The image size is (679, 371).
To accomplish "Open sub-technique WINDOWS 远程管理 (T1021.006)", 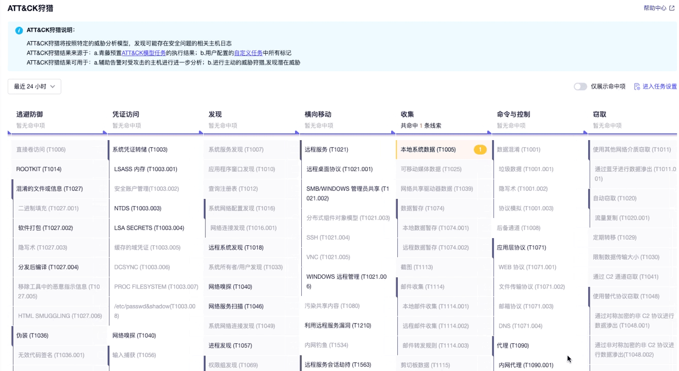I will click(346, 281).
